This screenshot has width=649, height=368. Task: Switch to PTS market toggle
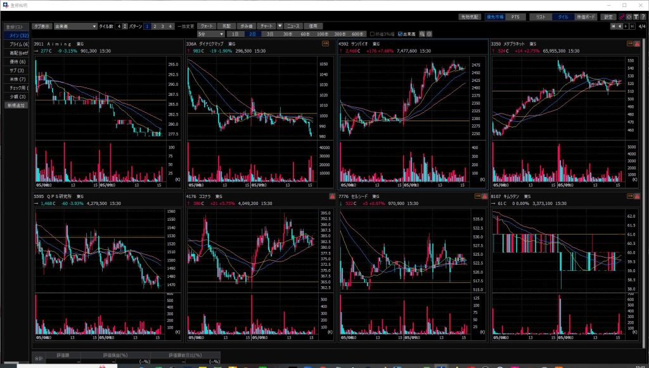(515, 17)
